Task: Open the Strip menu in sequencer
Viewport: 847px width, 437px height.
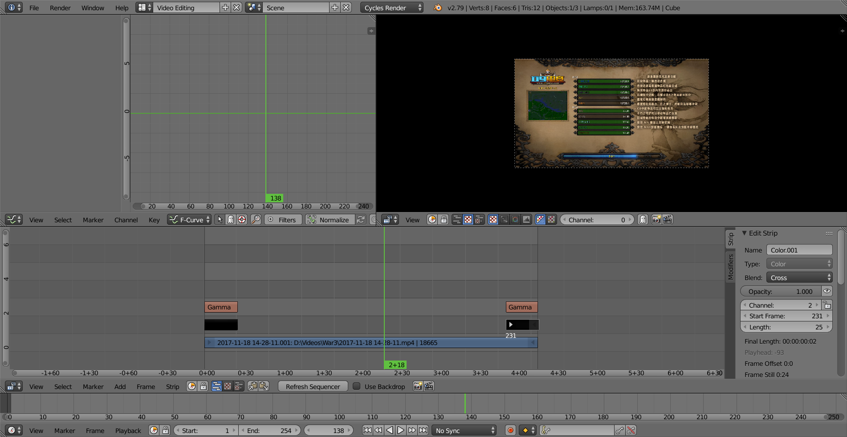Action: pyautogui.click(x=172, y=386)
